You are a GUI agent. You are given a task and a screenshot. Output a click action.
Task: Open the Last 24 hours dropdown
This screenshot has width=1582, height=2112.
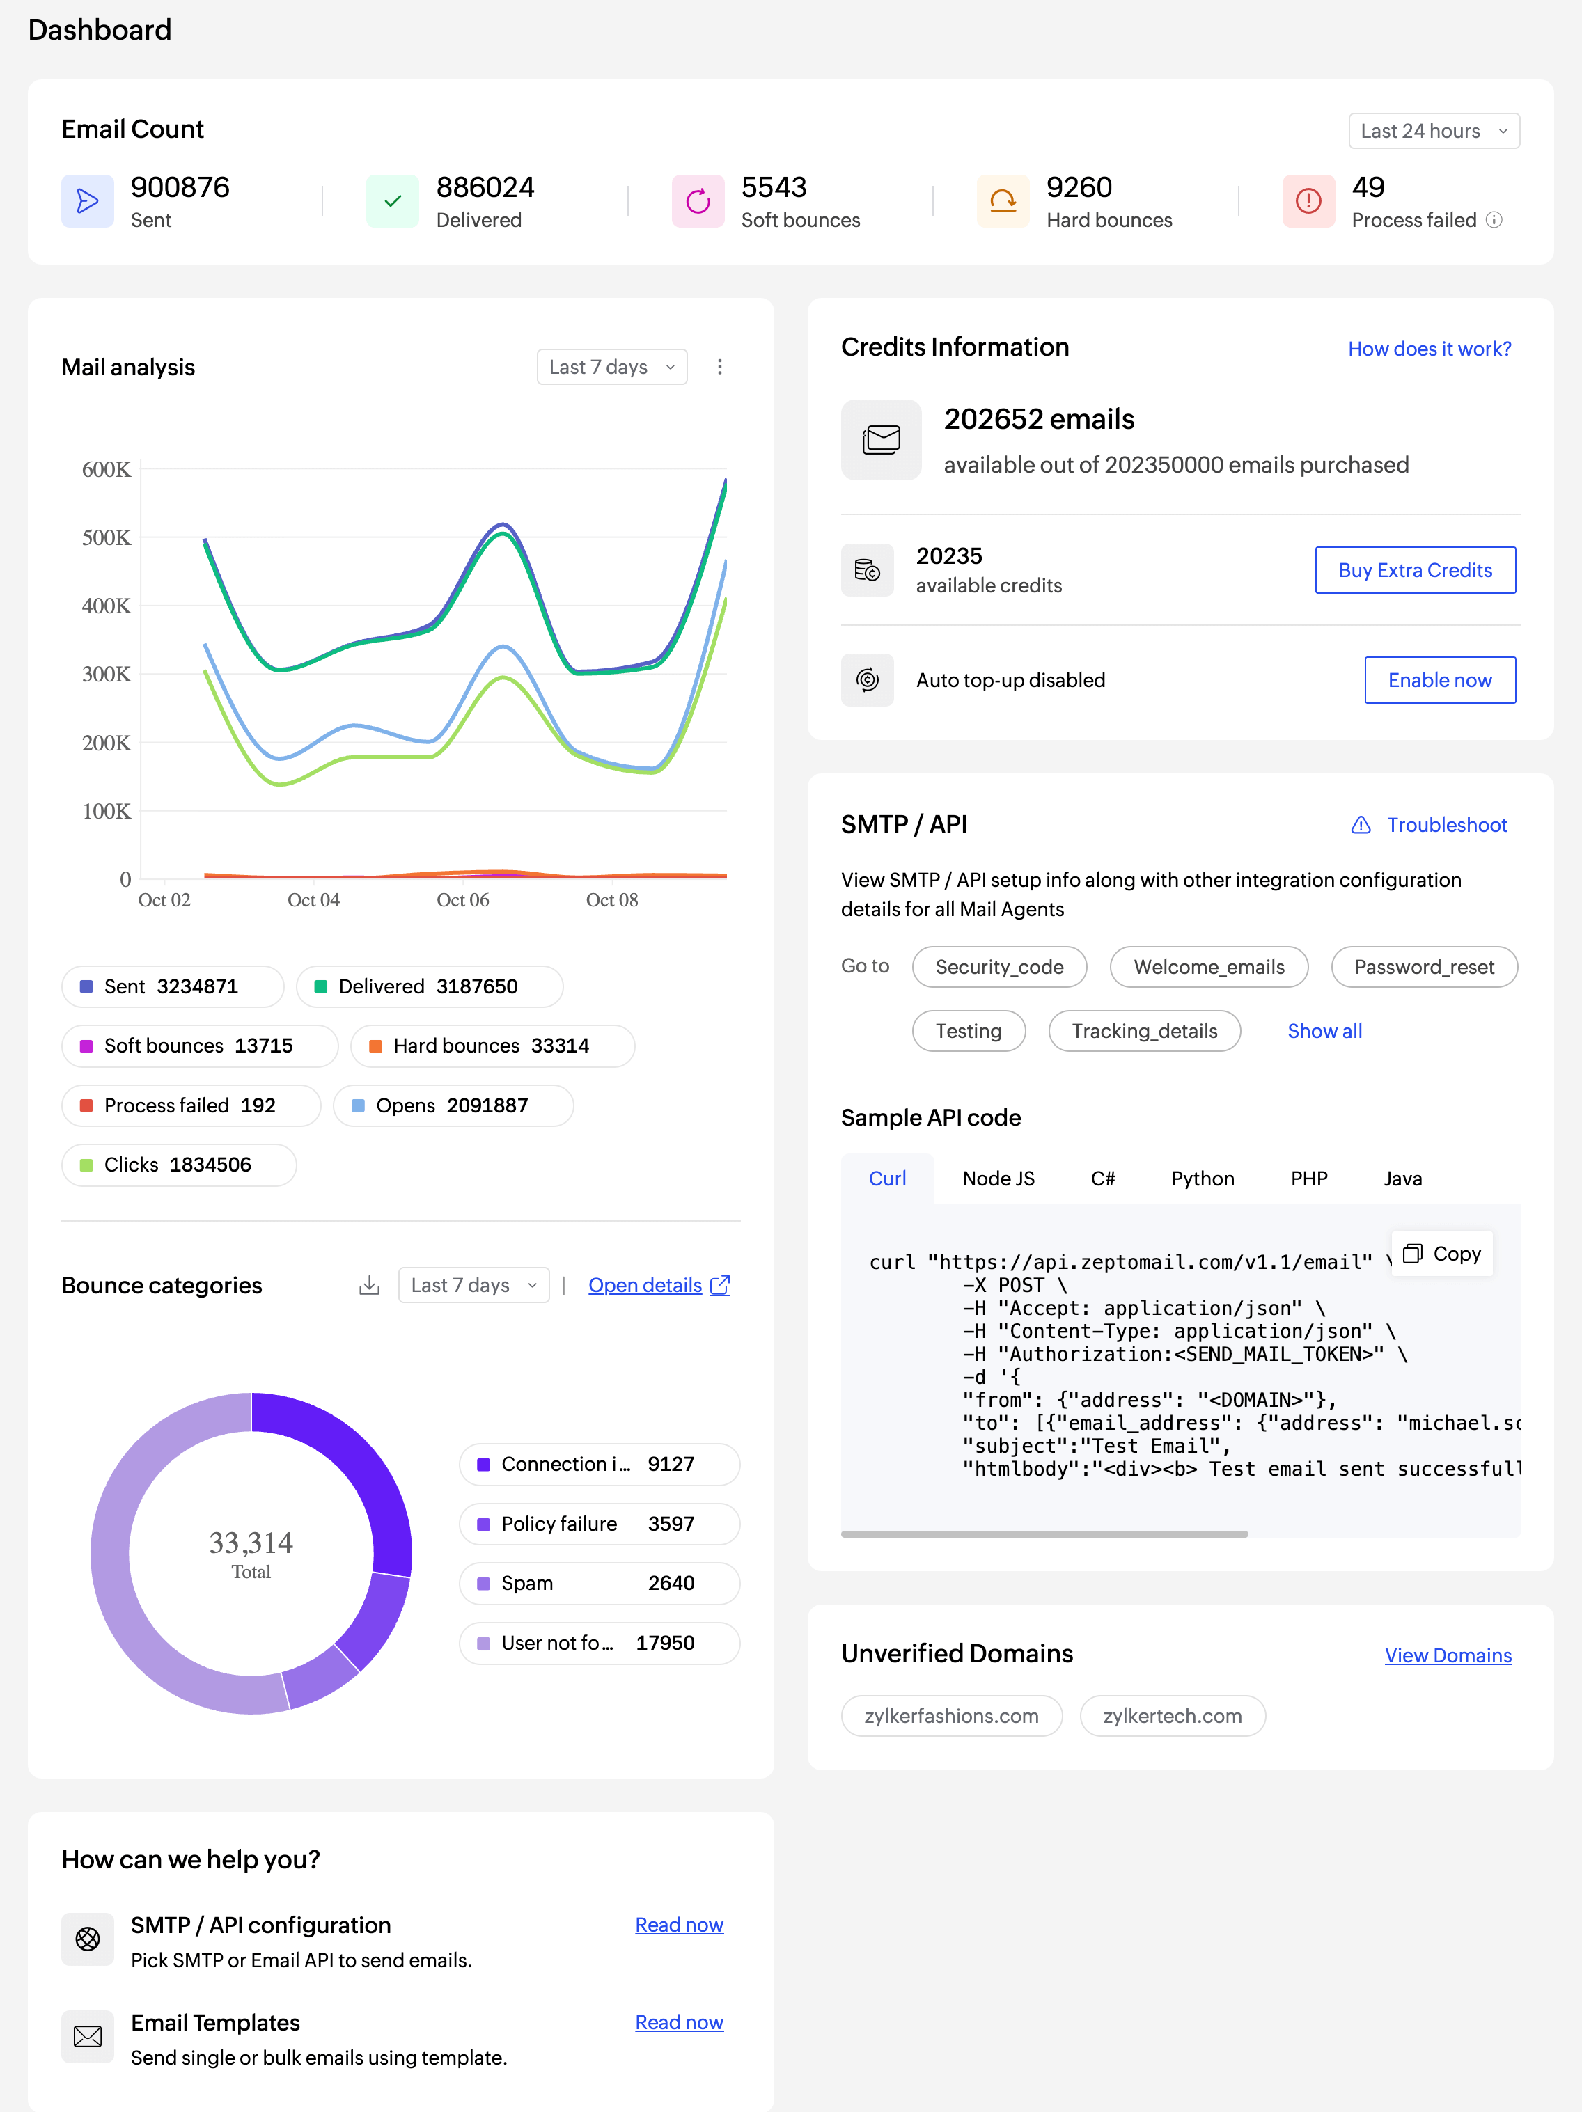[x=1432, y=131]
